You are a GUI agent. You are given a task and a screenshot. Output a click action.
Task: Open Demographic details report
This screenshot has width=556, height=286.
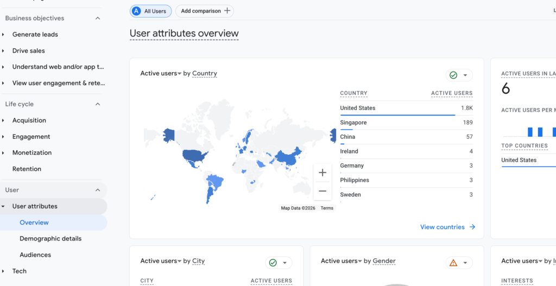50,238
